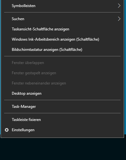
Task: Launch Task-Manager from the context menu
Action: (x=62, y=107)
